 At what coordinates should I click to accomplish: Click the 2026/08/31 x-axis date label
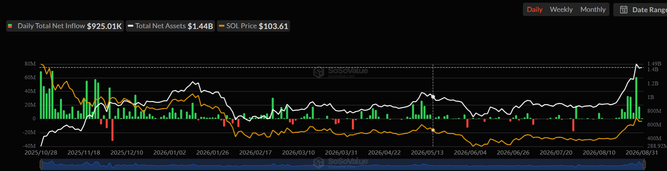[x=642, y=153]
